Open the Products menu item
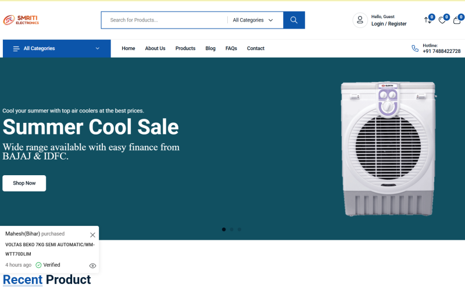The image size is (465, 291). pyautogui.click(x=185, y=48)
